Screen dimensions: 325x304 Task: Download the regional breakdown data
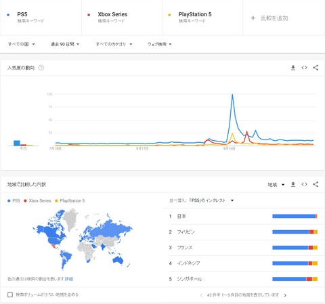pos(293,184)
